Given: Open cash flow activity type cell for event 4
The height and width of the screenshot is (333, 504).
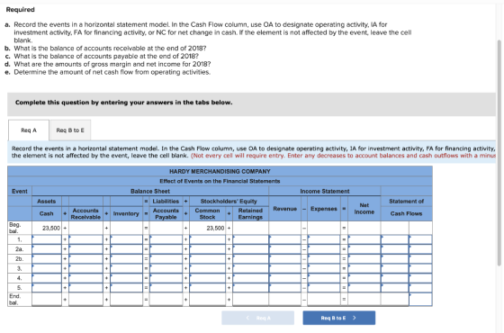Looking at the screenshot, I should (420, 278).
